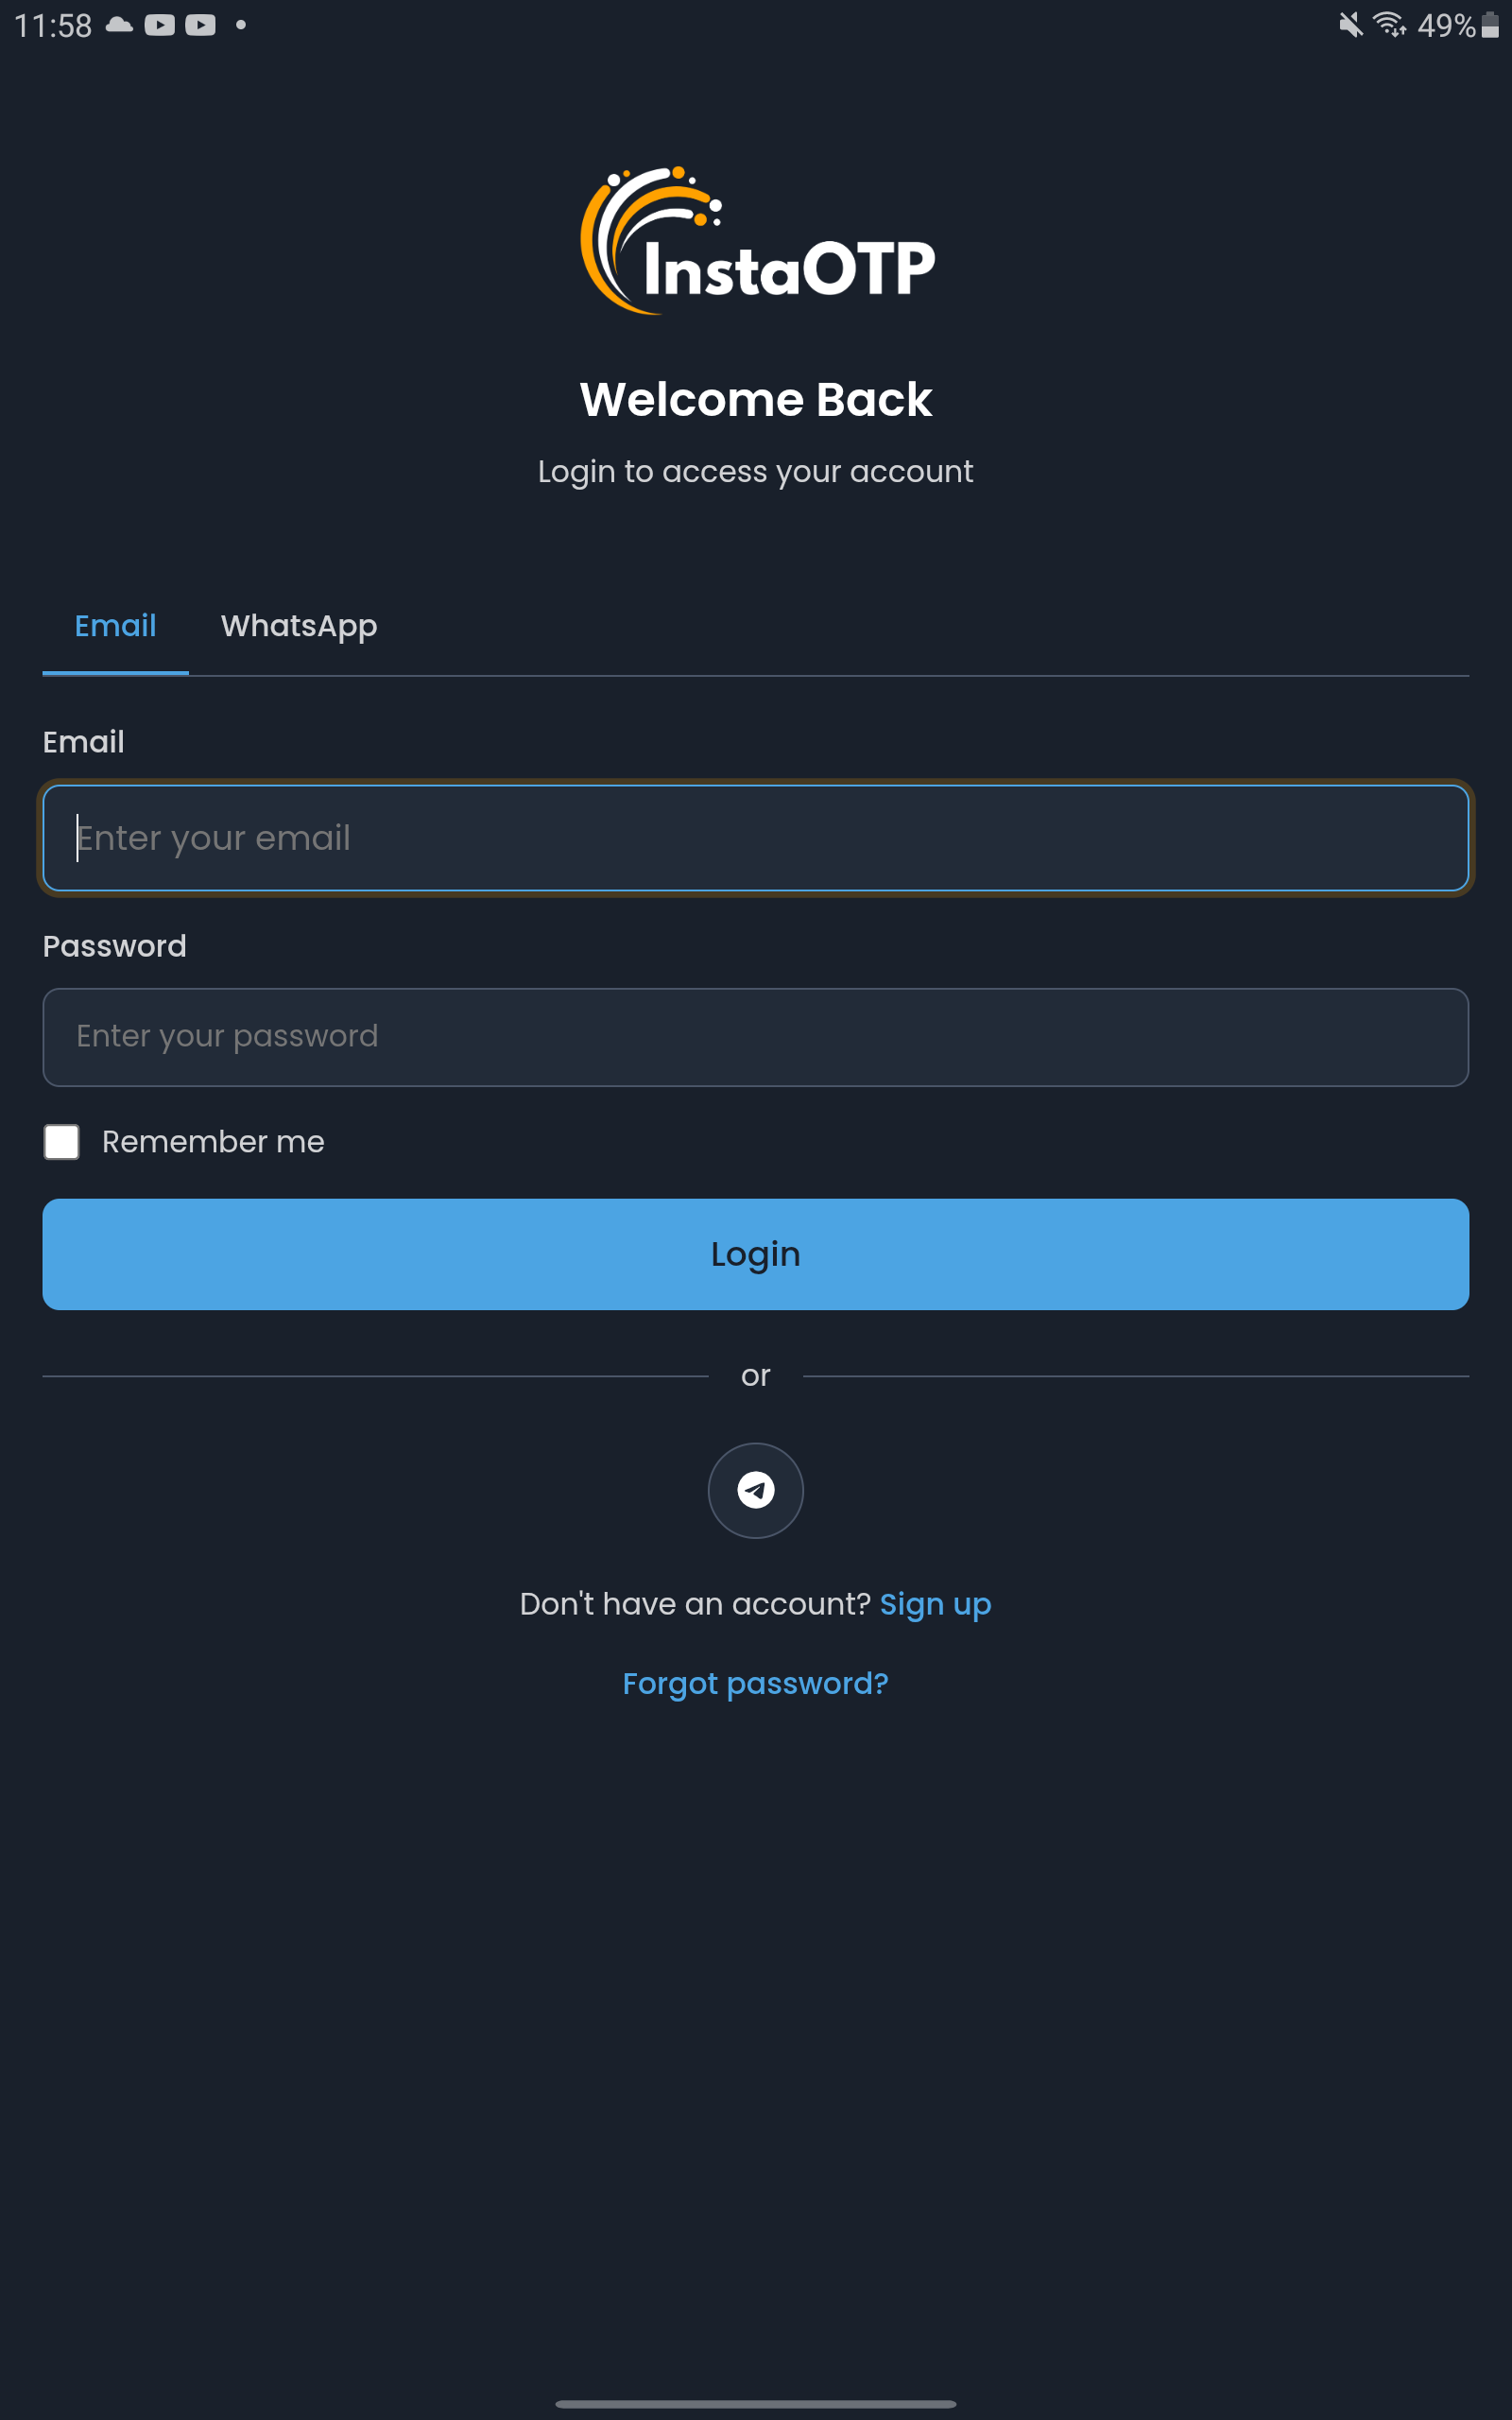Check the Remember me checkbox
This screenshot has height=2420, width=1512.
[61, 1142]
